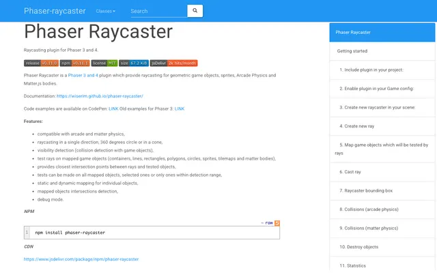
Task: Expand the Classes dropdown in navbar
Action: click(105, 11)
